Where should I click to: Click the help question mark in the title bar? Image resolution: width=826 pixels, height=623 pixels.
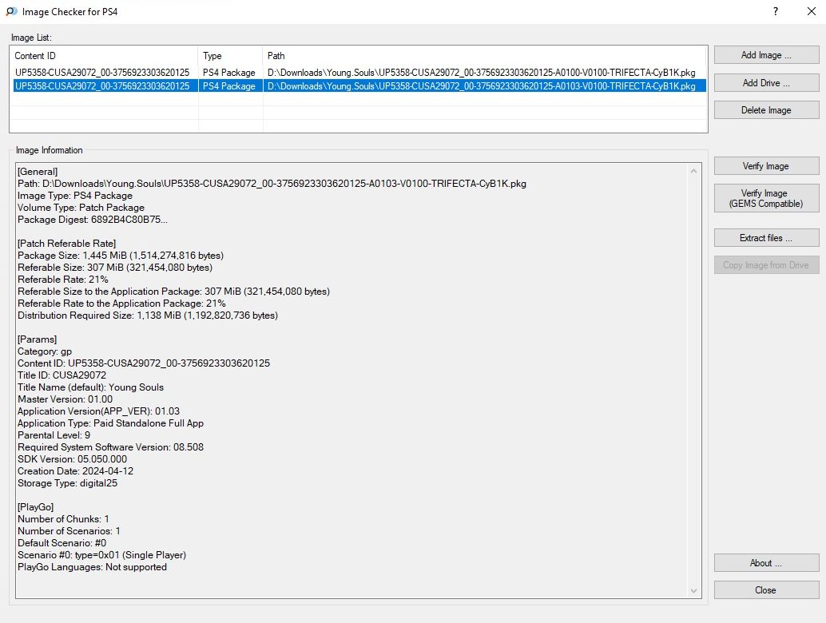[776, 12]
